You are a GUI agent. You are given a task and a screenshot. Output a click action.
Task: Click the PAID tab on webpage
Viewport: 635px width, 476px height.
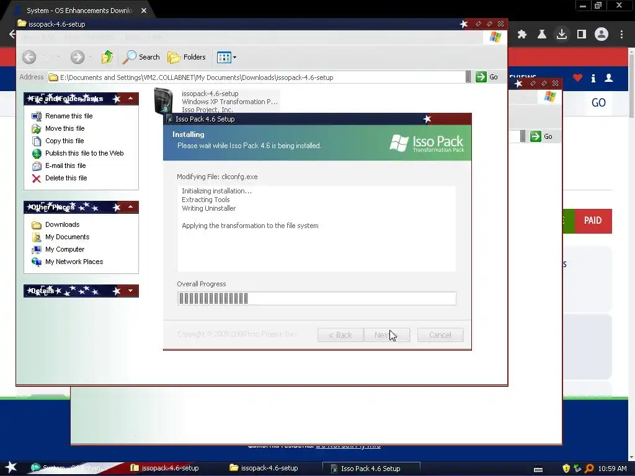[x=593, y=221]
